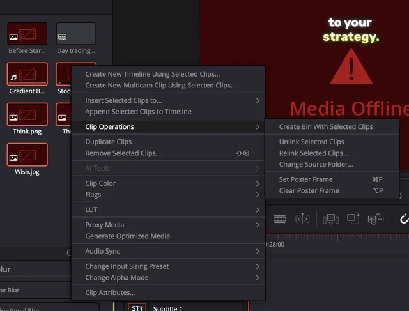Choose Remove Selected Clips option
The height and width of the screenshot is (311, 409).
coord(168,153)
